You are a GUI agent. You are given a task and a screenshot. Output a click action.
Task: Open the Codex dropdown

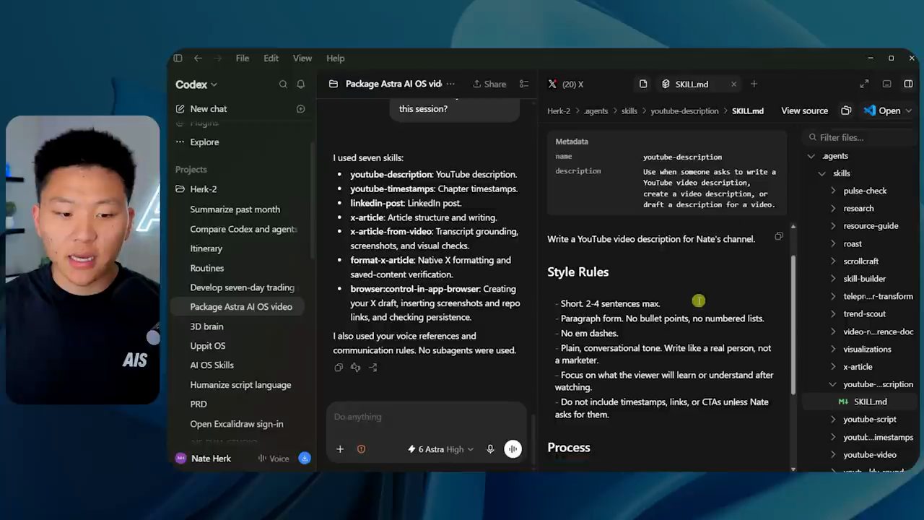[196, 84]
